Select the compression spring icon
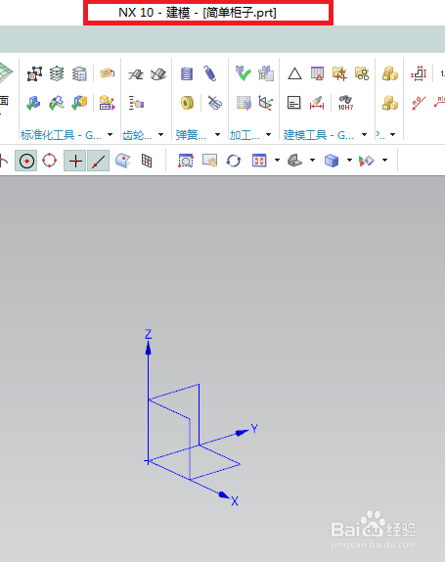 click(x=187, y=73)
